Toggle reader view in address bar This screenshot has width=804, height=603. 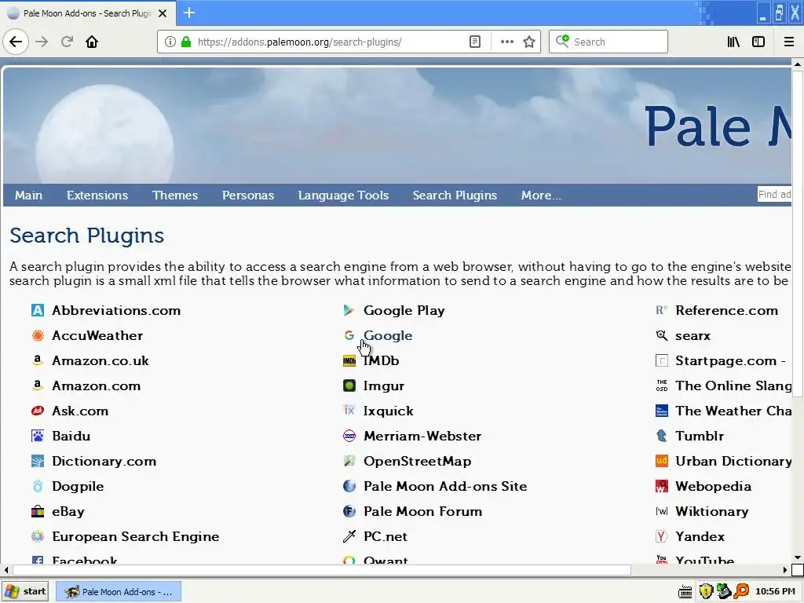tap(475, 42)
